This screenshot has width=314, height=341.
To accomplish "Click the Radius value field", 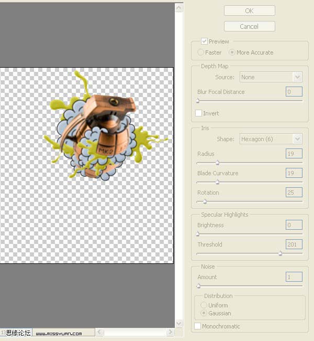I will pos(294,154).
